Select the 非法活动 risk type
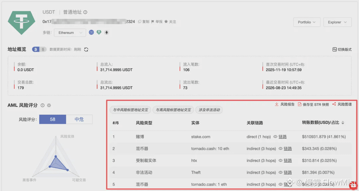The height and width of the screenshot is (191, 359). click(144, 172)
